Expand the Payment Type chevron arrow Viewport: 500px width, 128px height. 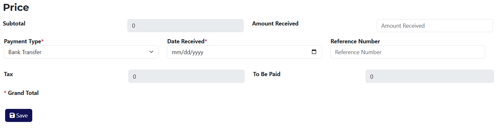click(x=151, y=52)
